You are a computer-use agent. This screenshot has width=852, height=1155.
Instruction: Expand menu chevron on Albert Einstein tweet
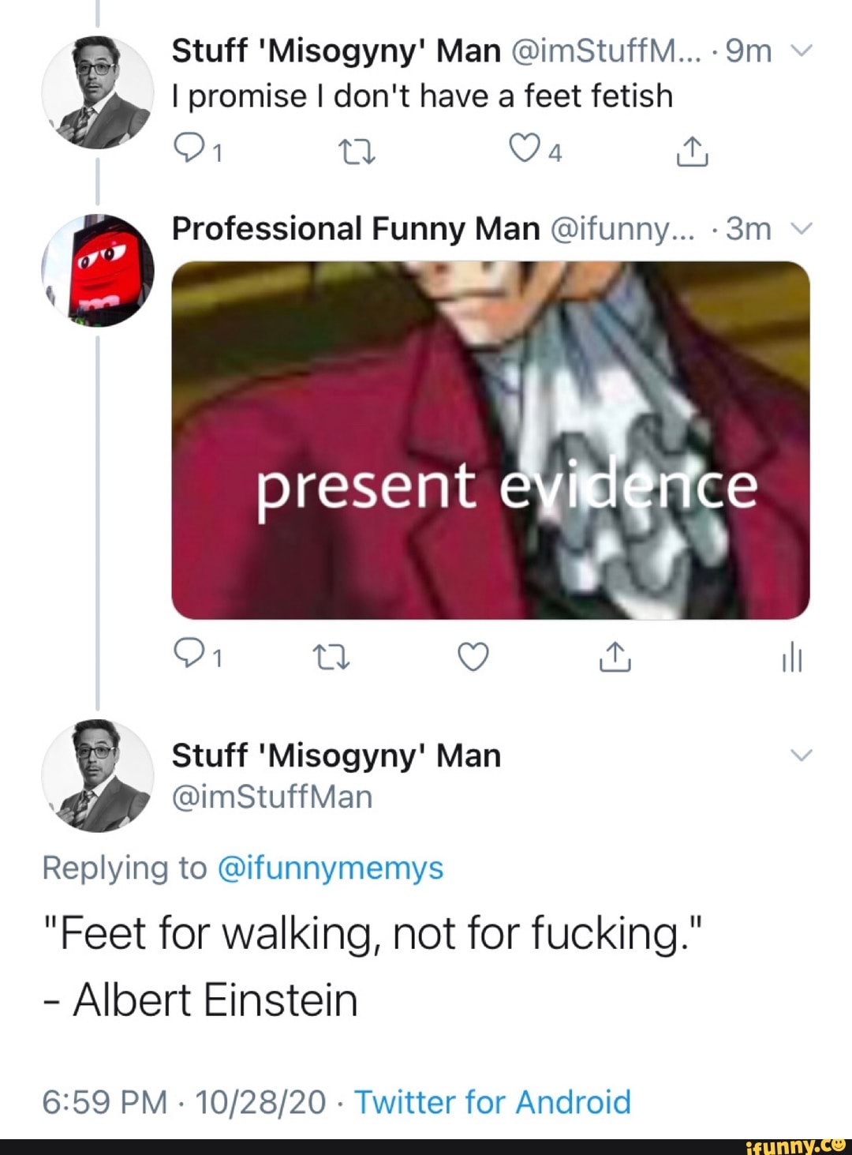tap(801, 756)
